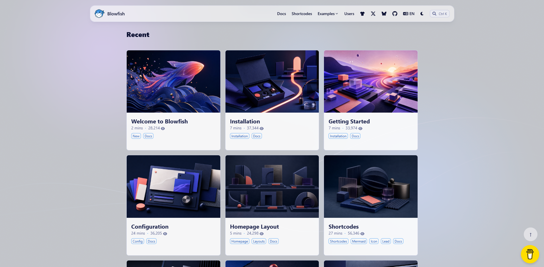
Task: Open the Getting Started article title
Action: [349, 121]
